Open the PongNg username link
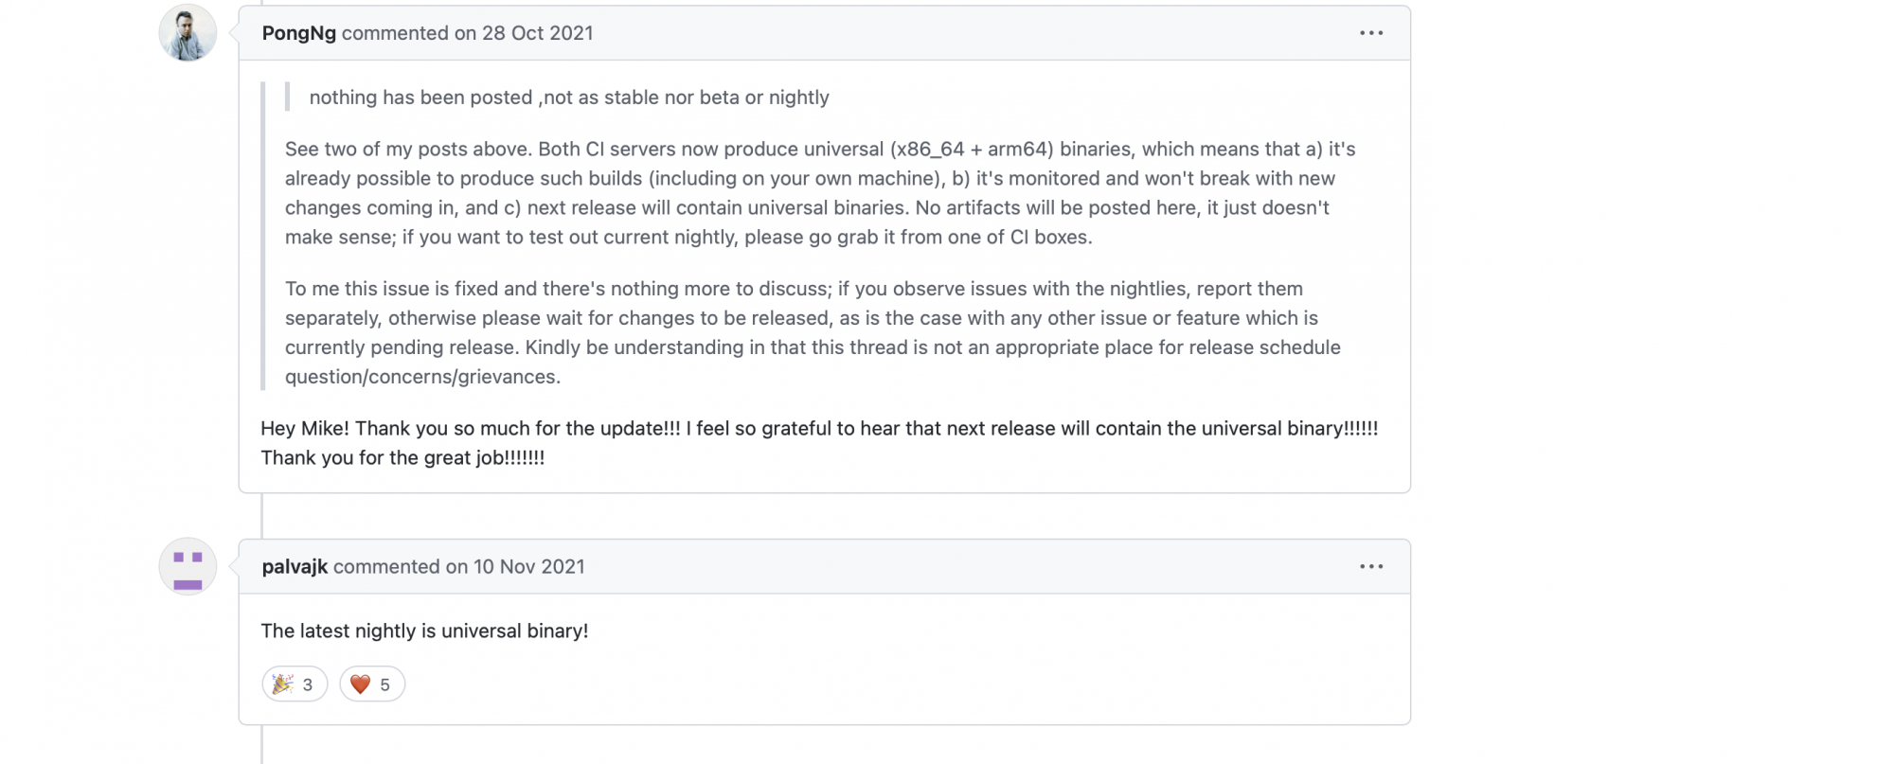Viewport: 1894px width, 764px height. [298, 33]
